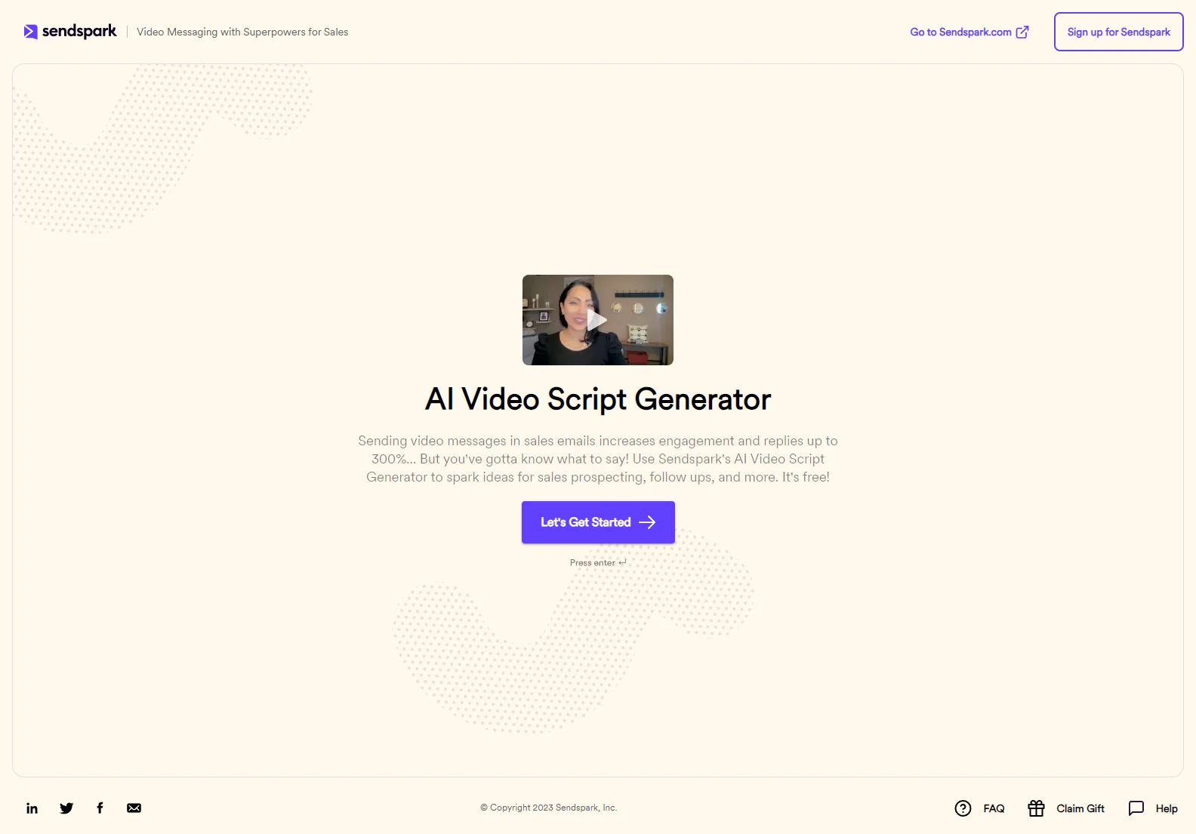Click the description paragraph about sending video messages
This screenshot has height=834, width=1196.
598,459
